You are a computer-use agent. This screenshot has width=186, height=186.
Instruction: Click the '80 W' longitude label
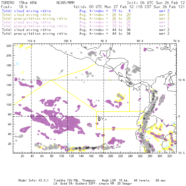140,41
